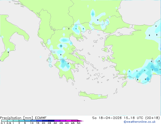The image size is (161, 124).
Task: Select the 35–40 mm magenta legend swatch
Action: (x=63, y=121)
